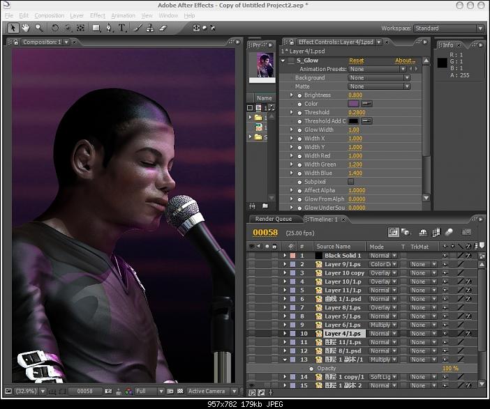Click the project preview thumbnail
490x409 pixels.
tap(265, 65)
